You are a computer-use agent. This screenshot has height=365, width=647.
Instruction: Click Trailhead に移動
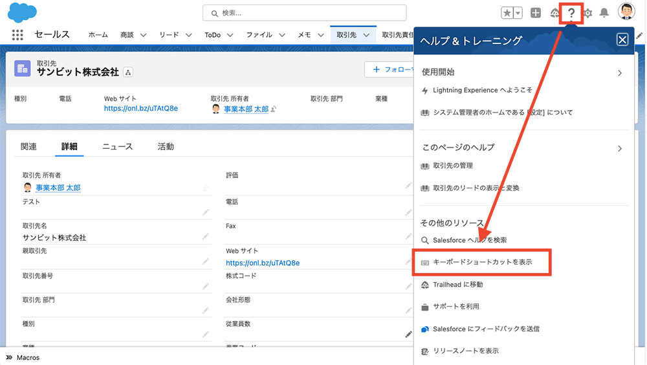(x=457, y=285)
